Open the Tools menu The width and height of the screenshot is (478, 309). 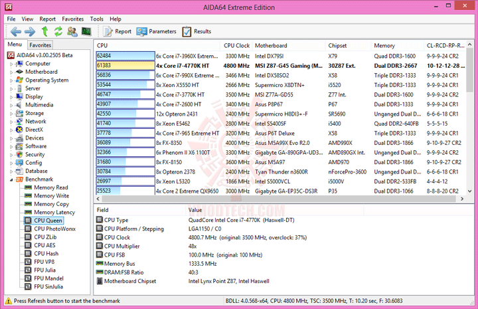[x=97, y=19]
